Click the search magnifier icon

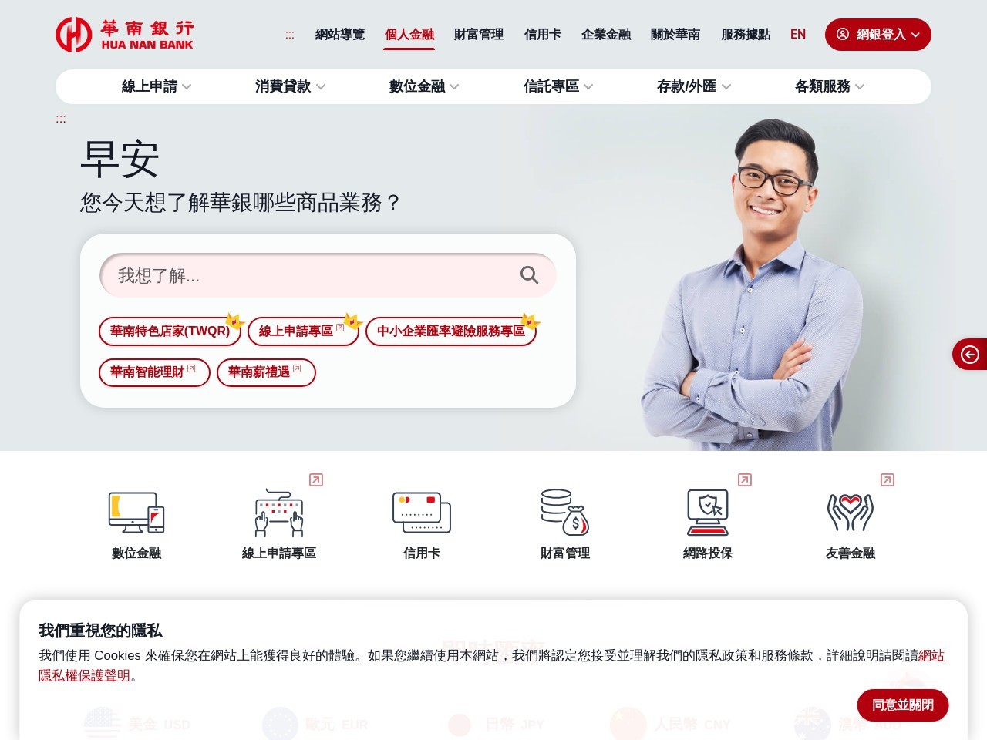tap(529, 275)
